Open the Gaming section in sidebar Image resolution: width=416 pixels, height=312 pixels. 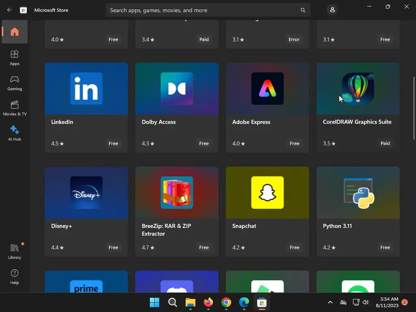click(15, 83)
